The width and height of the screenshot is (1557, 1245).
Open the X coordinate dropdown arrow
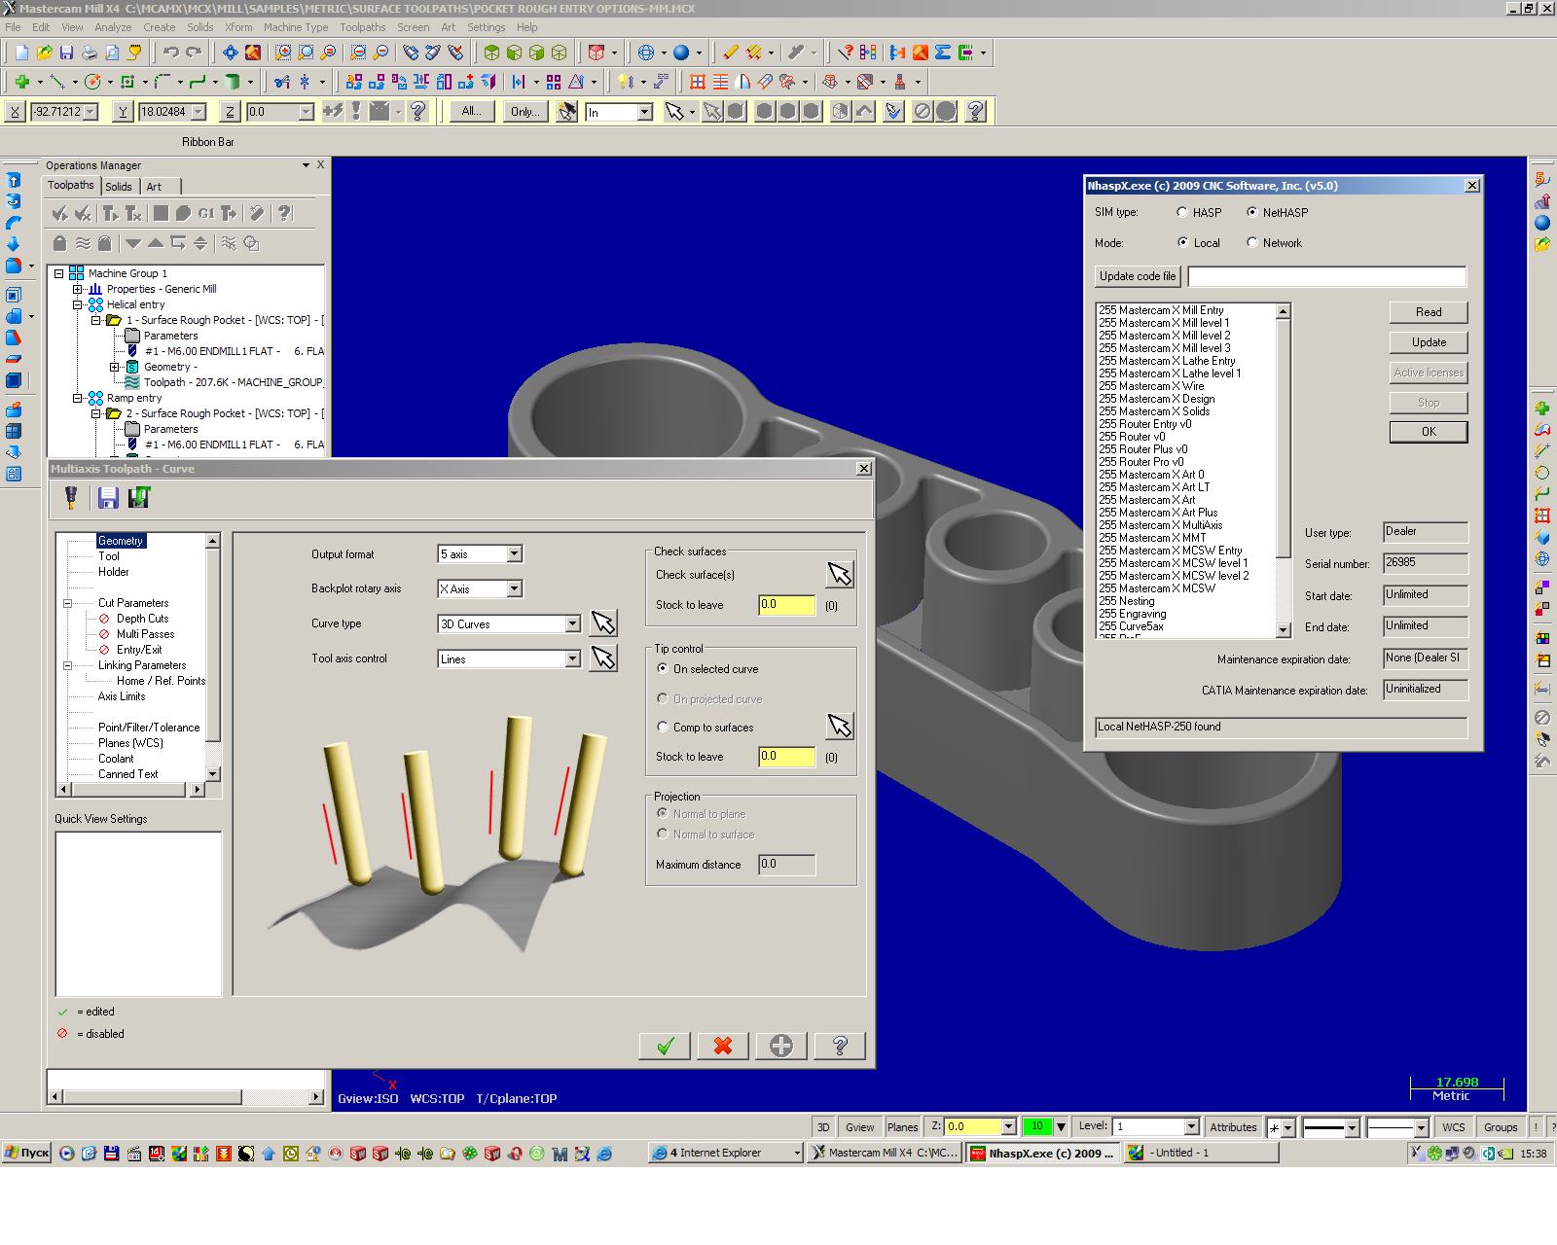[x=91, y=112]
